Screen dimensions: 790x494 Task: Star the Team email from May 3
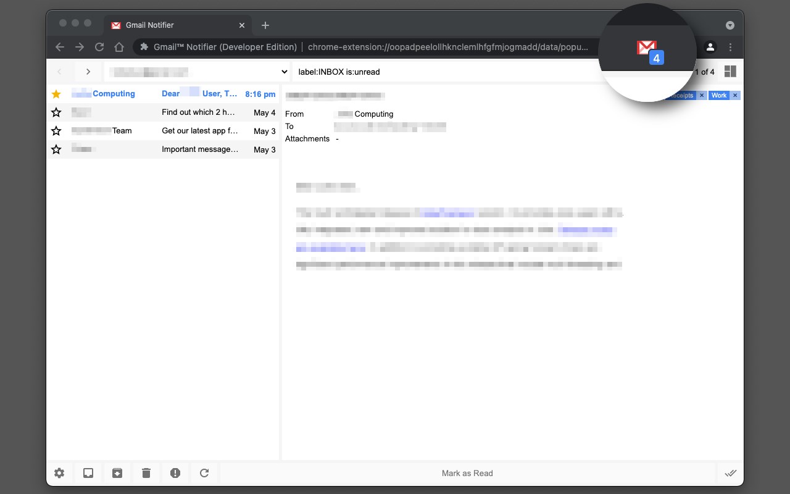56,131
